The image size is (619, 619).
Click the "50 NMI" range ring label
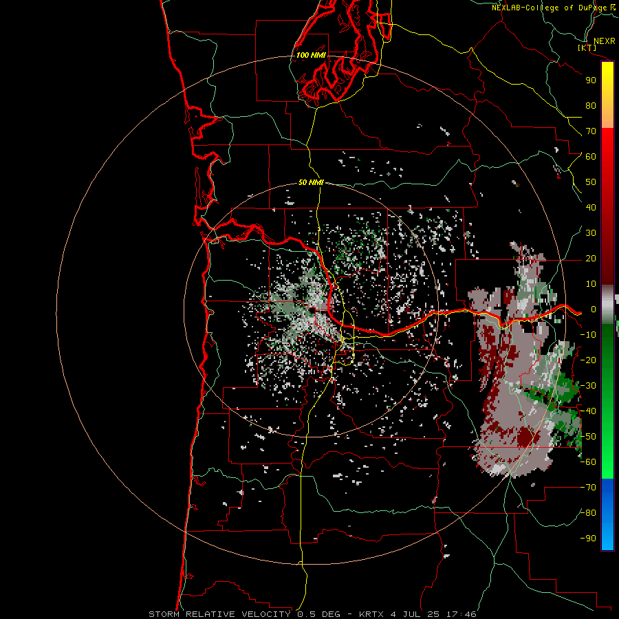[311, 182]
